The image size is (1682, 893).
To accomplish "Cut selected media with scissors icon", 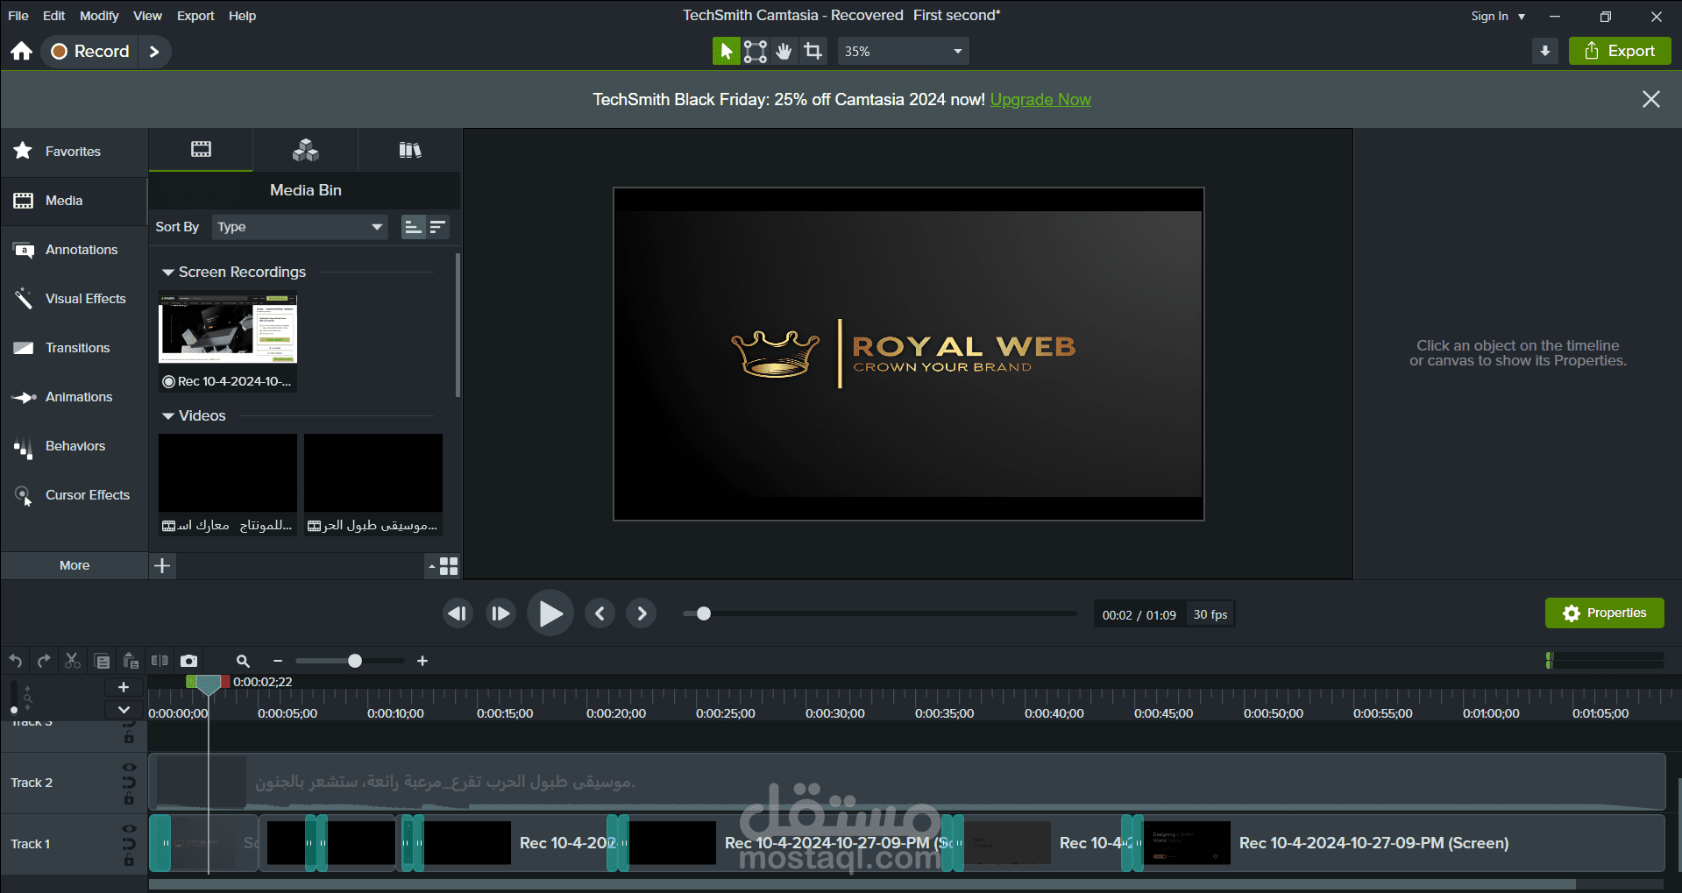I will click(x=73, y=661).
